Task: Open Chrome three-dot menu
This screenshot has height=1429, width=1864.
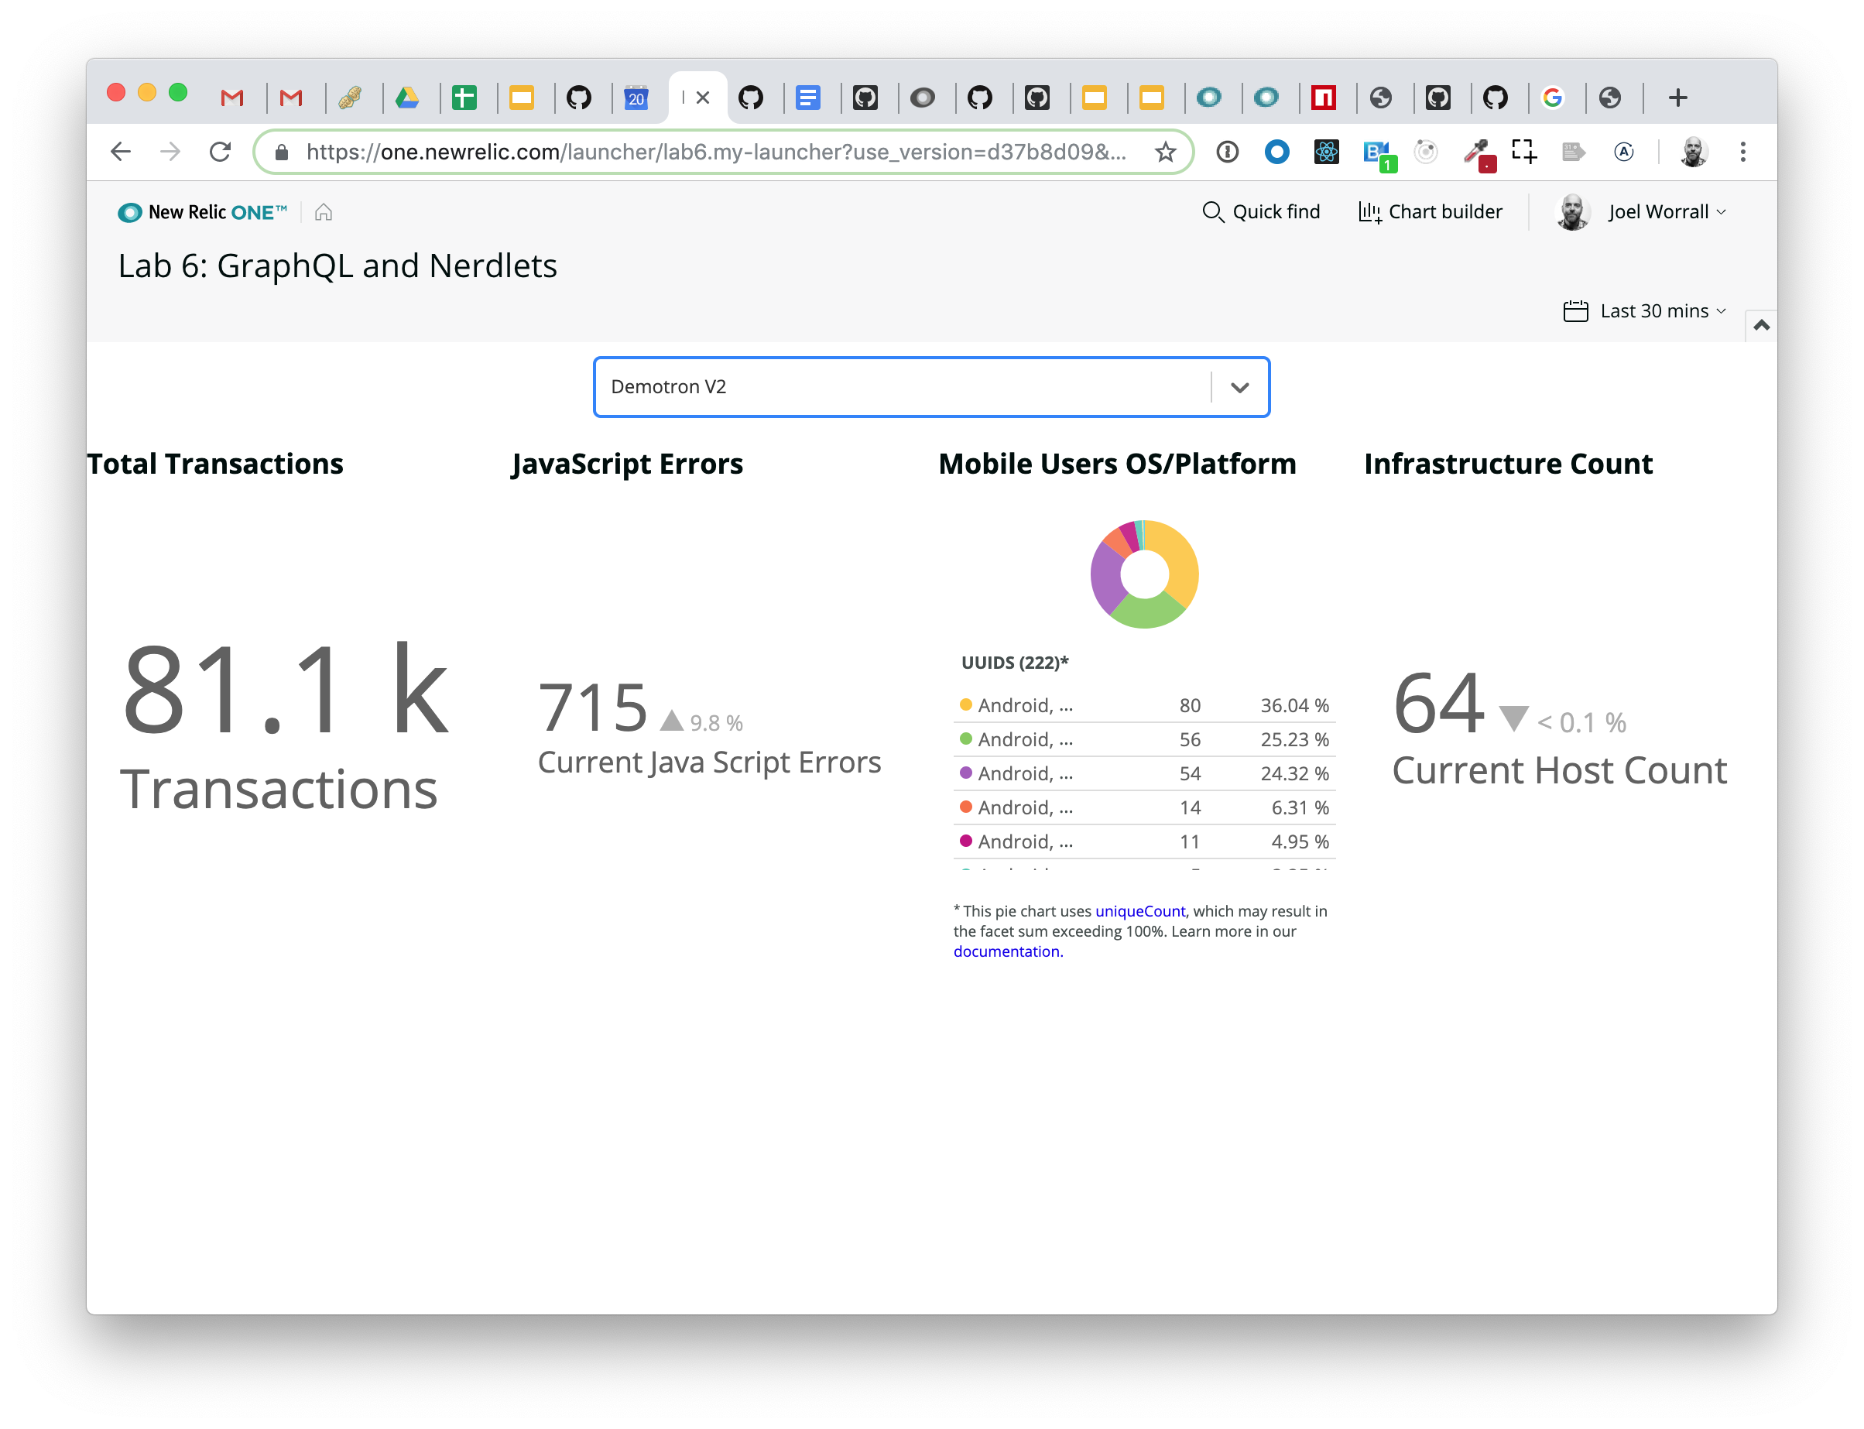Action: 1742,152
